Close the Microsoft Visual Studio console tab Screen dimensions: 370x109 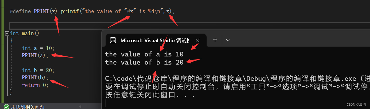coord(197,40)
